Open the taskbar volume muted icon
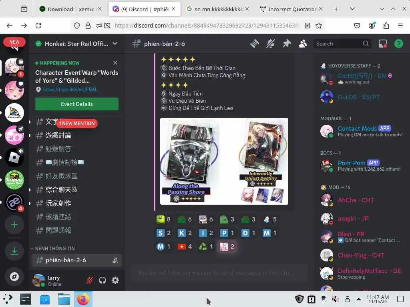This screenshot has height=307, width=410. coord(336,299)
